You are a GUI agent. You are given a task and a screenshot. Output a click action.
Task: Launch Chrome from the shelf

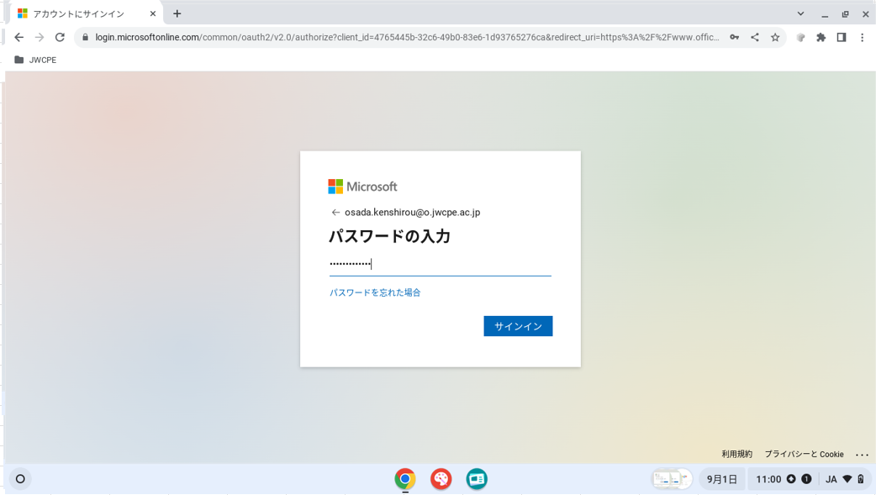point(405,479)
